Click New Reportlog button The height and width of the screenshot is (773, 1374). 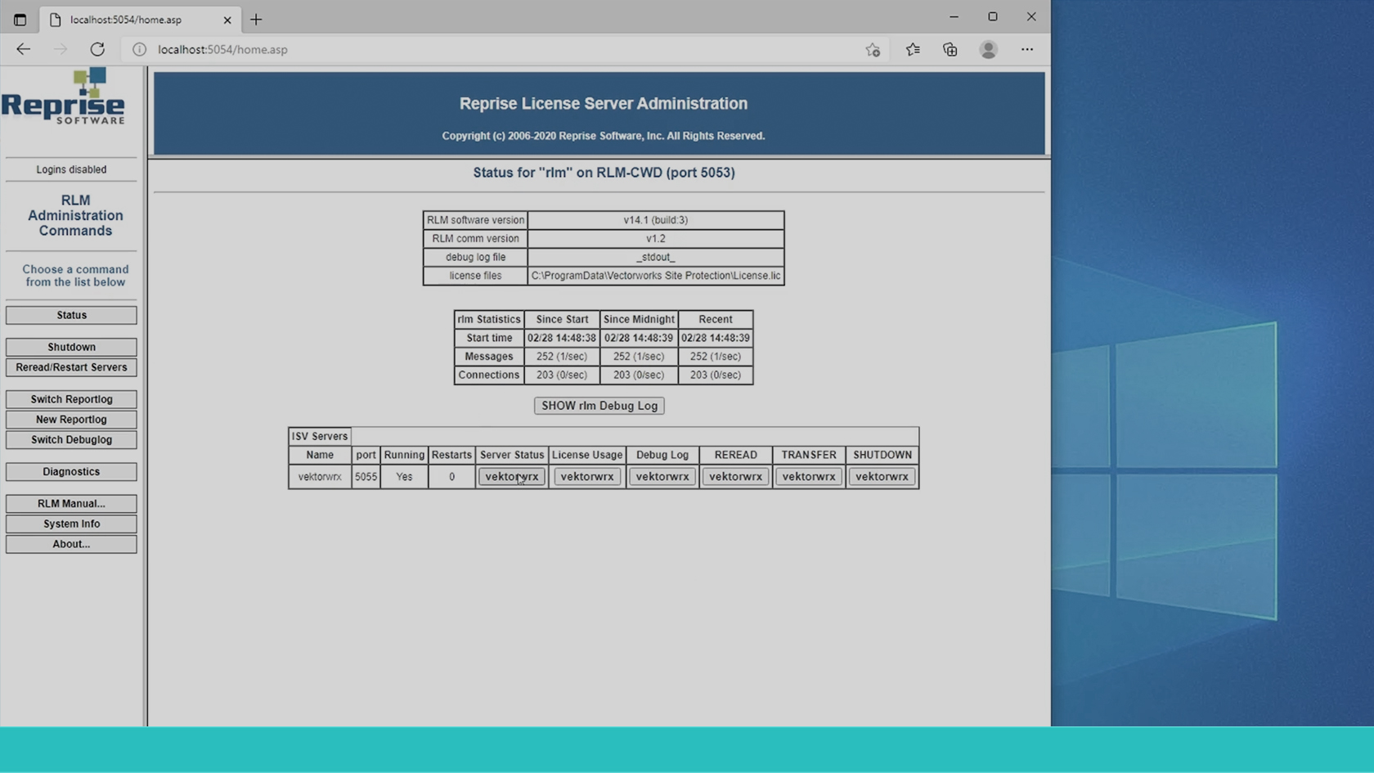(x=71, y=420)
